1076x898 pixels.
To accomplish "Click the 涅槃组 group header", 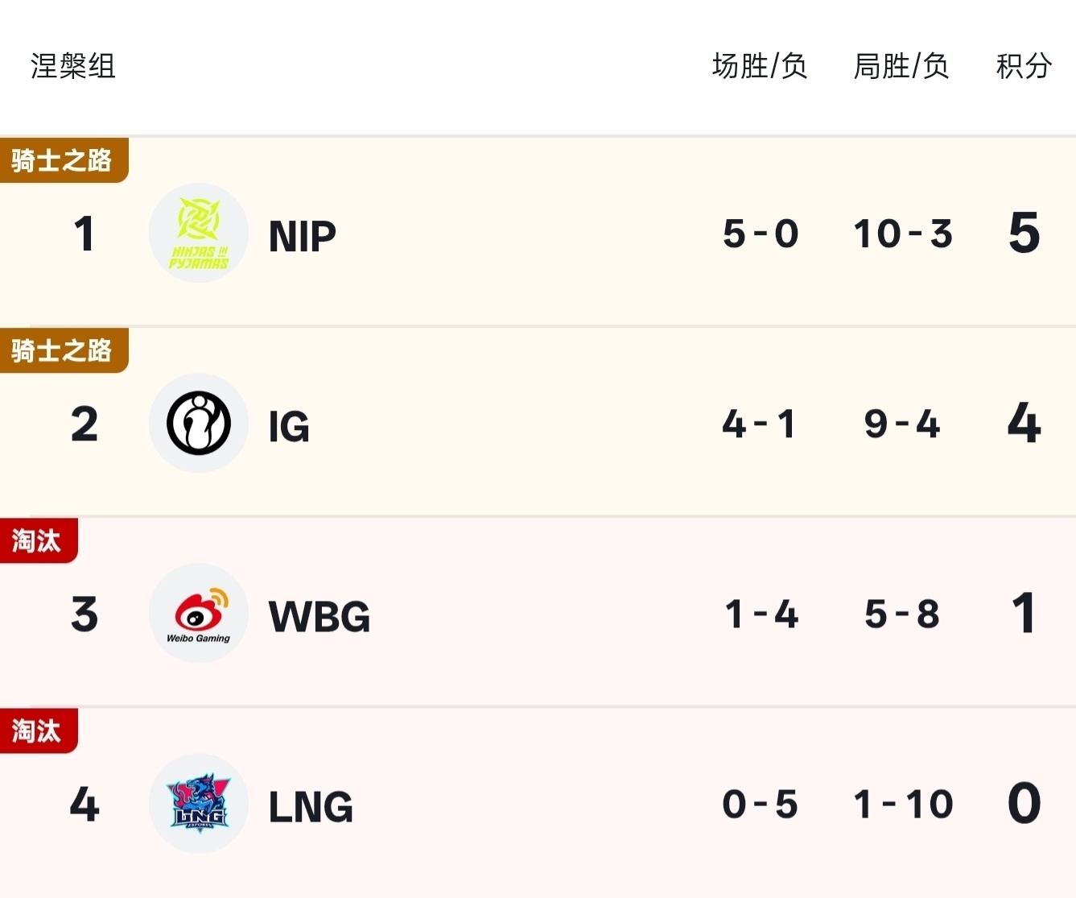I will 73,66.
